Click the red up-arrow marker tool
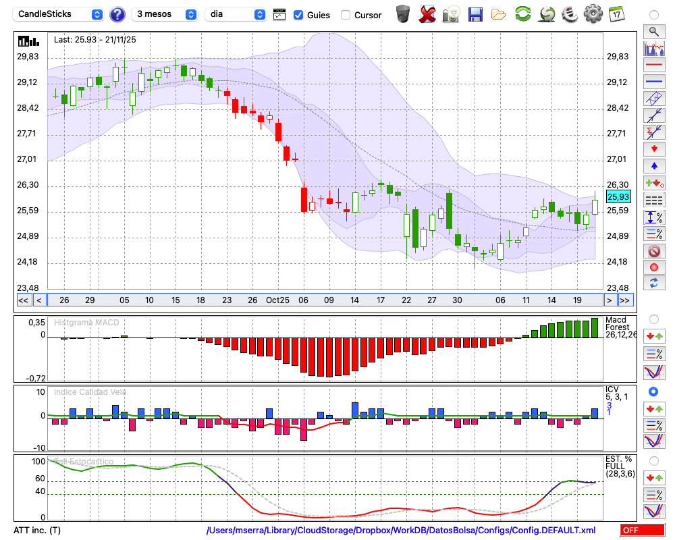The height and width of the screenshot is (540, 675). (653, 149)
